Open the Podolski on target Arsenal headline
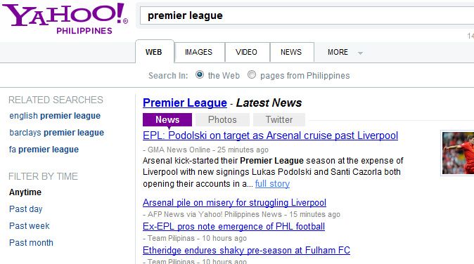This screenshot has height=264, width=474. tap(270, 136)
